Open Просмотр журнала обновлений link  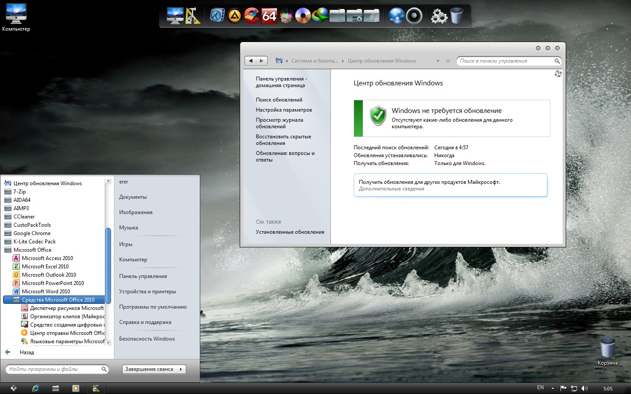tap(280, 123)
